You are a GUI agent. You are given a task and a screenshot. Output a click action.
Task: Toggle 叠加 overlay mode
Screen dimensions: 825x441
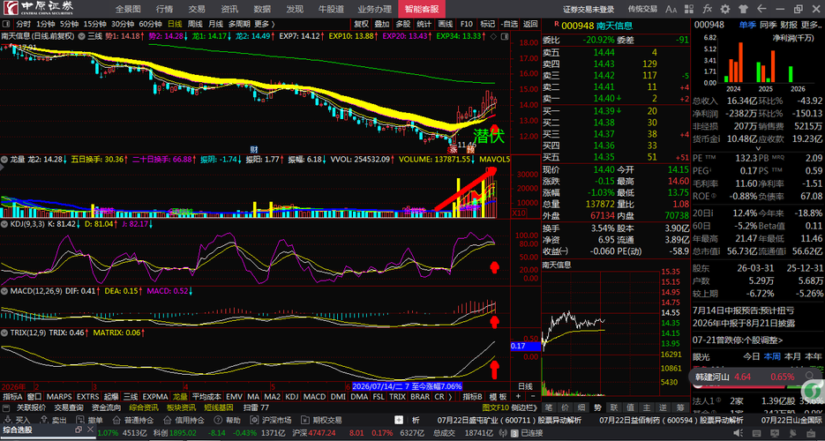[x=382, y=24]
